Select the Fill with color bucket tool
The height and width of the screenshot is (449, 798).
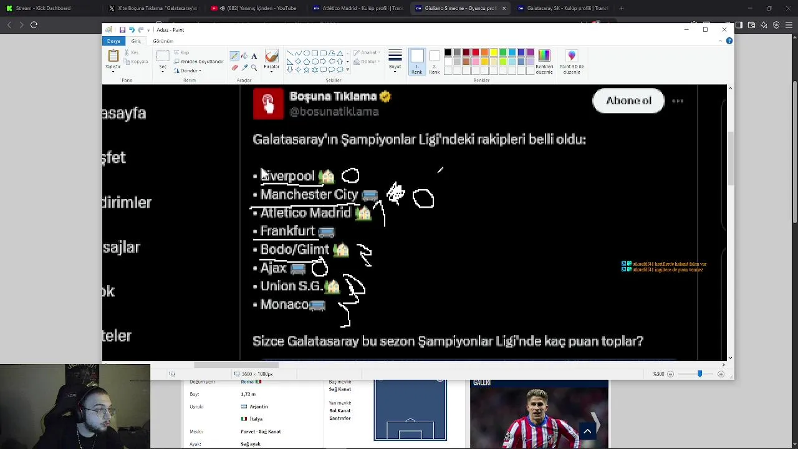tap(244, 56)
